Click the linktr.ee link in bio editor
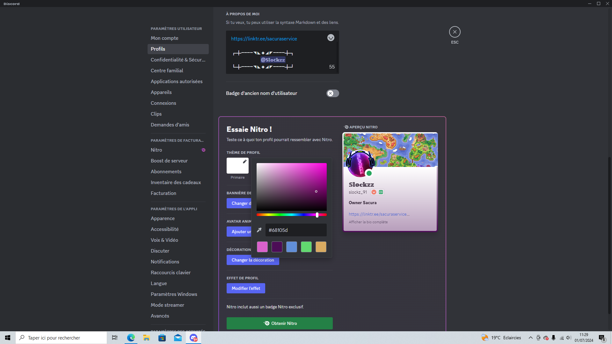The height and width of the screenshot is (344, 612). click(264, 39)
